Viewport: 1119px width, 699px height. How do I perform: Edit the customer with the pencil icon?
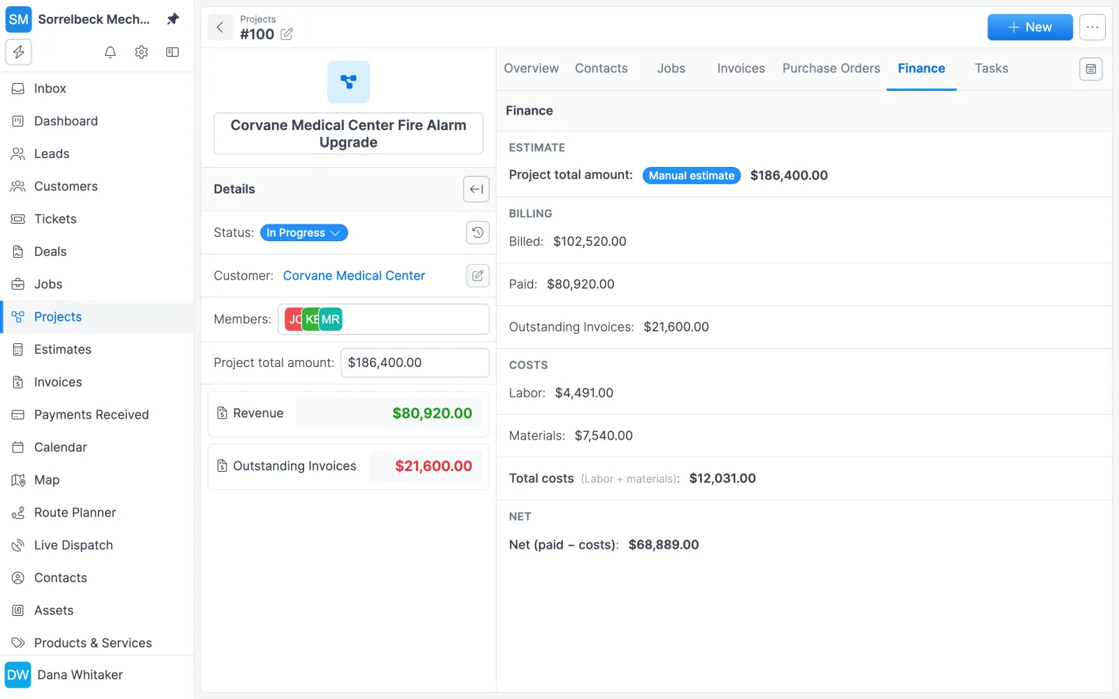[x=478, y=276]
